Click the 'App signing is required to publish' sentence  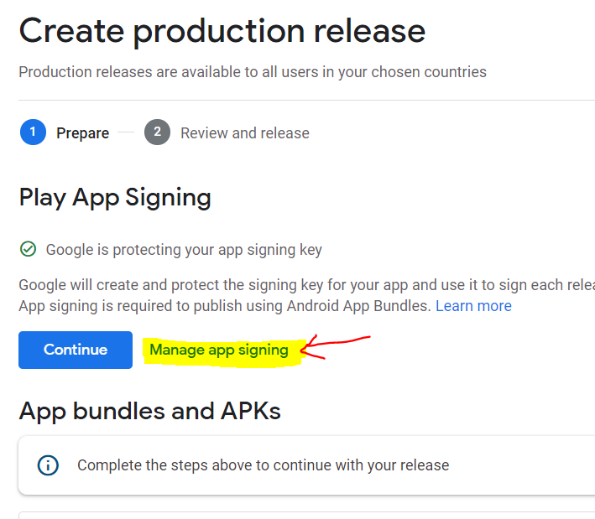(x=225, y=306)
